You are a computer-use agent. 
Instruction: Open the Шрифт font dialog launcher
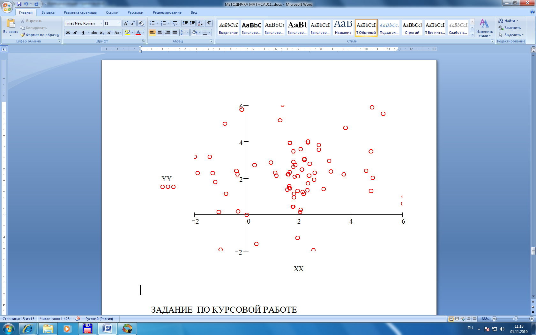click(144, 41)
